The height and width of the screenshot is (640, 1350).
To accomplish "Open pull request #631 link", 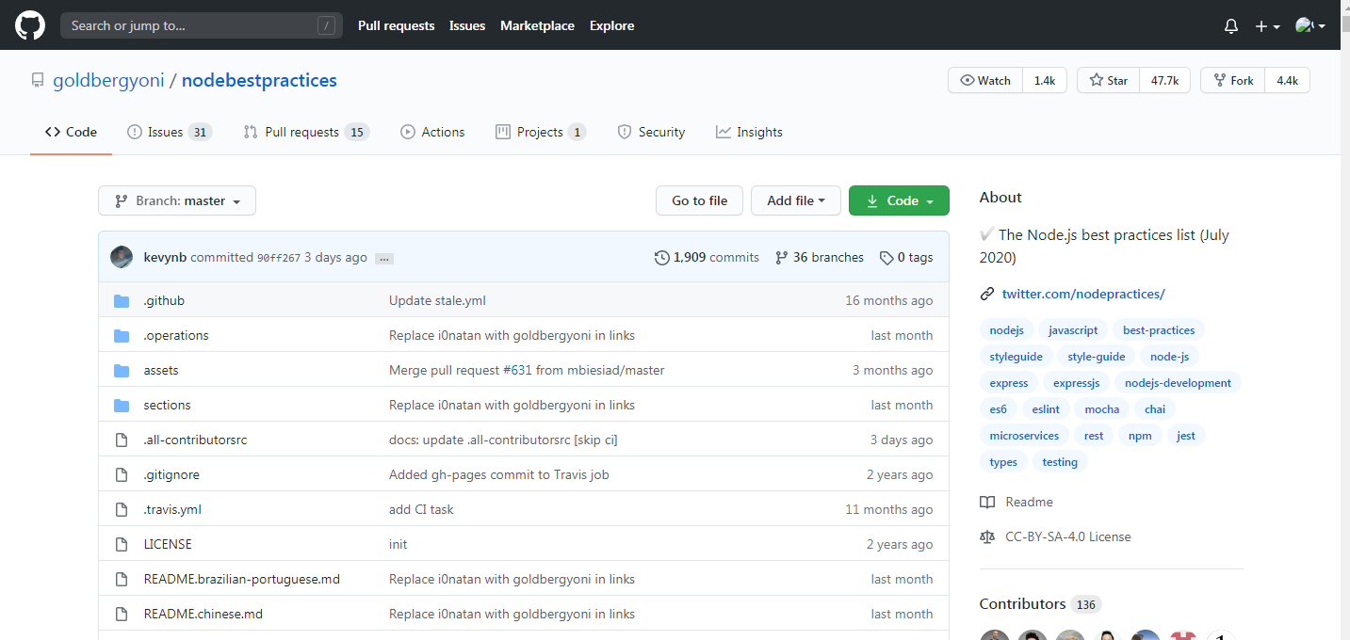I will 518,370.
